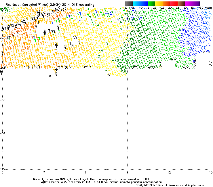Click the legend label '10'
Image resolution: width=213 pixels, height=187 pixels.
click(x=140, y=8)
